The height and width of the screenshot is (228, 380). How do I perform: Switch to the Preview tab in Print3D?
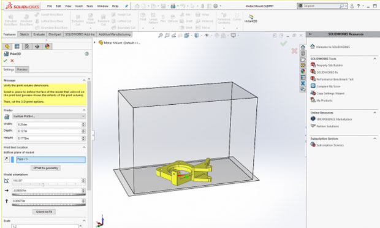click(22, 69)
